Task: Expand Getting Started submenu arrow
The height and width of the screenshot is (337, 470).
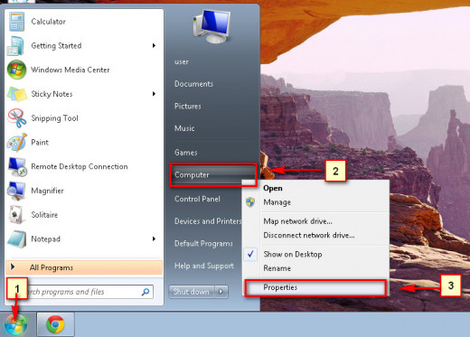Action: (x=154, y=46)
